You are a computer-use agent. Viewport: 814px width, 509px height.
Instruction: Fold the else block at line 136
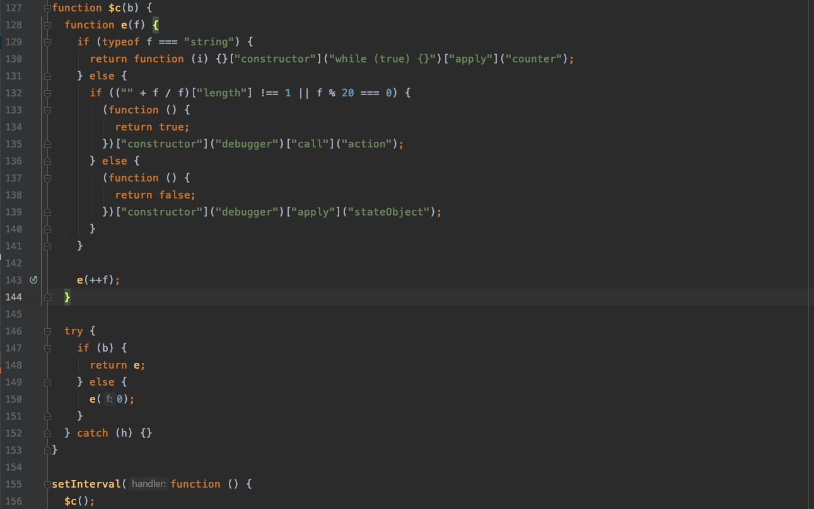pyautogui.click(x=47, y=161)
